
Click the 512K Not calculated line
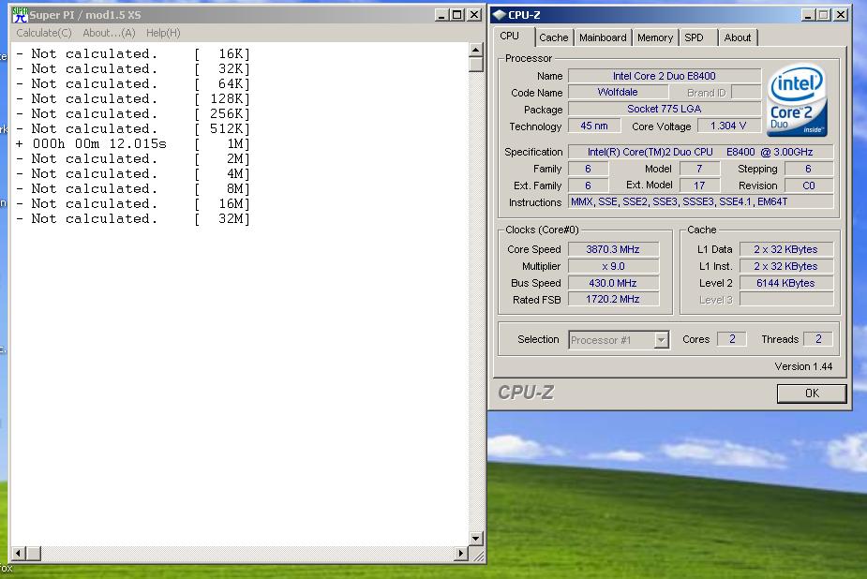(133, 128)
